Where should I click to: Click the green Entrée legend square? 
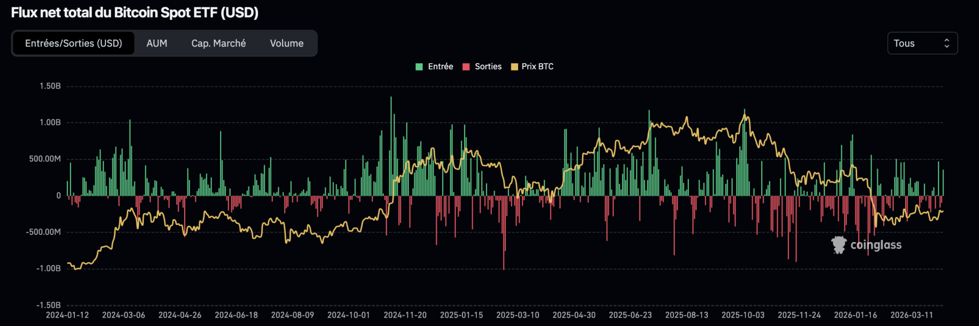(x=419, y=67)
